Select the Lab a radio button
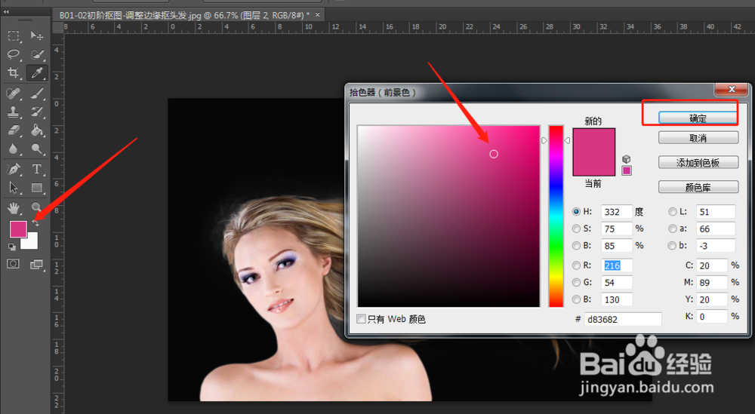The width and height of the screenshot is (755, 414). tap(673, 229)
